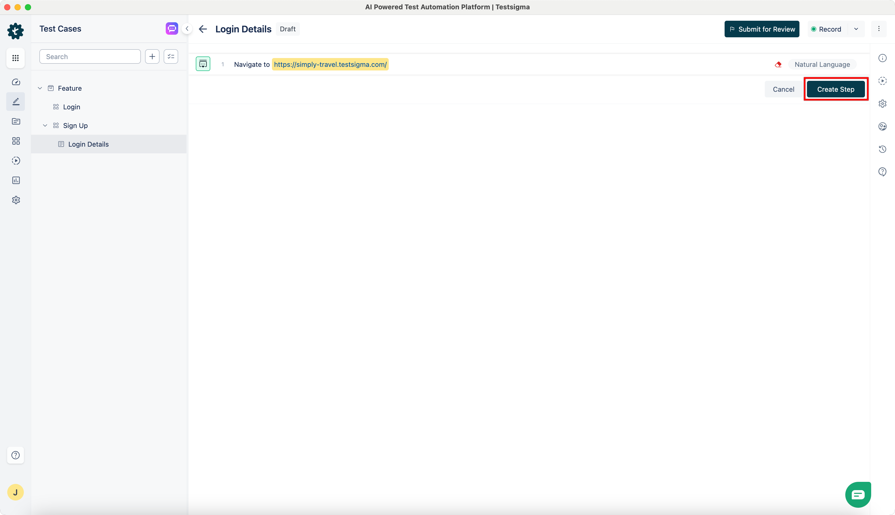The height and width of the screenshot is (515, 895).
Task: Click the step type icon for step 1
Action: (203, 64)
